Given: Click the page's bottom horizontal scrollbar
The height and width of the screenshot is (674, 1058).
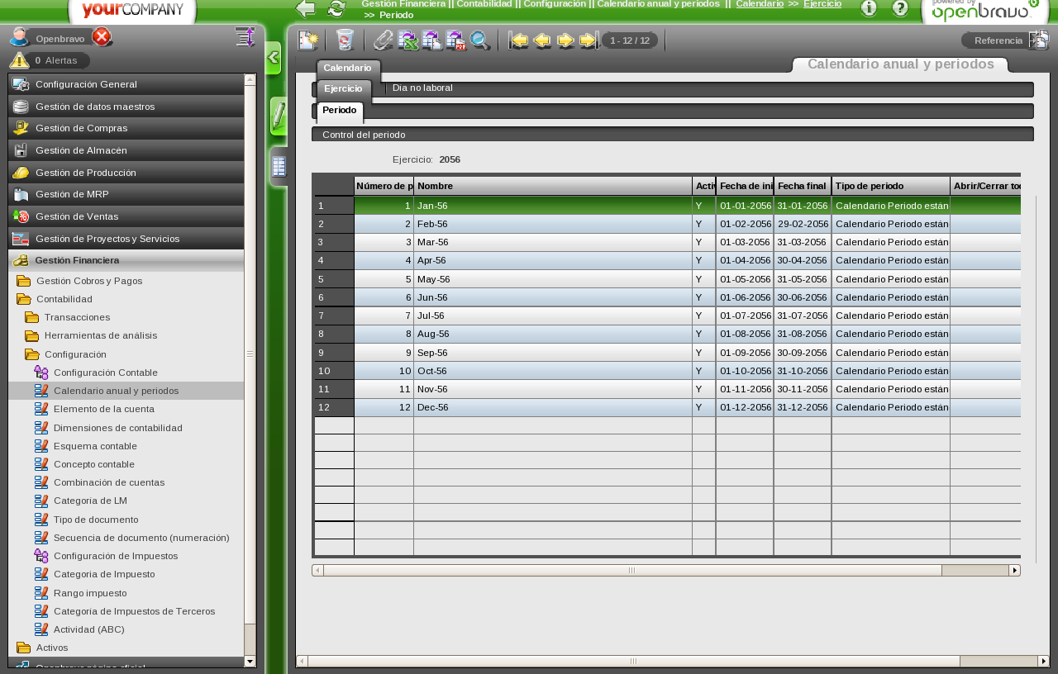Looking at the screenshot, I should [633, 661].
